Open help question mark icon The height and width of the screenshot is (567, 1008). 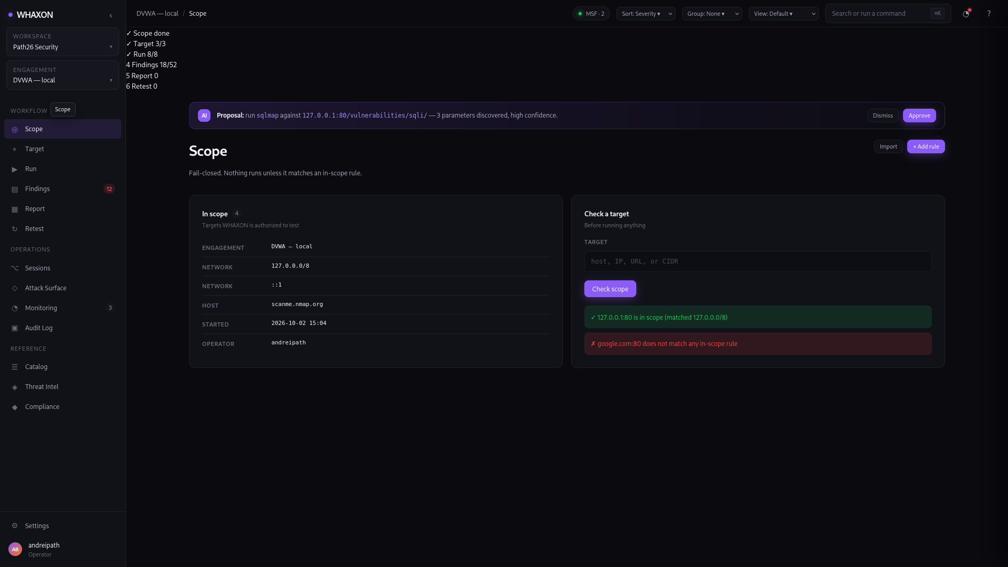tap(989, 14)
